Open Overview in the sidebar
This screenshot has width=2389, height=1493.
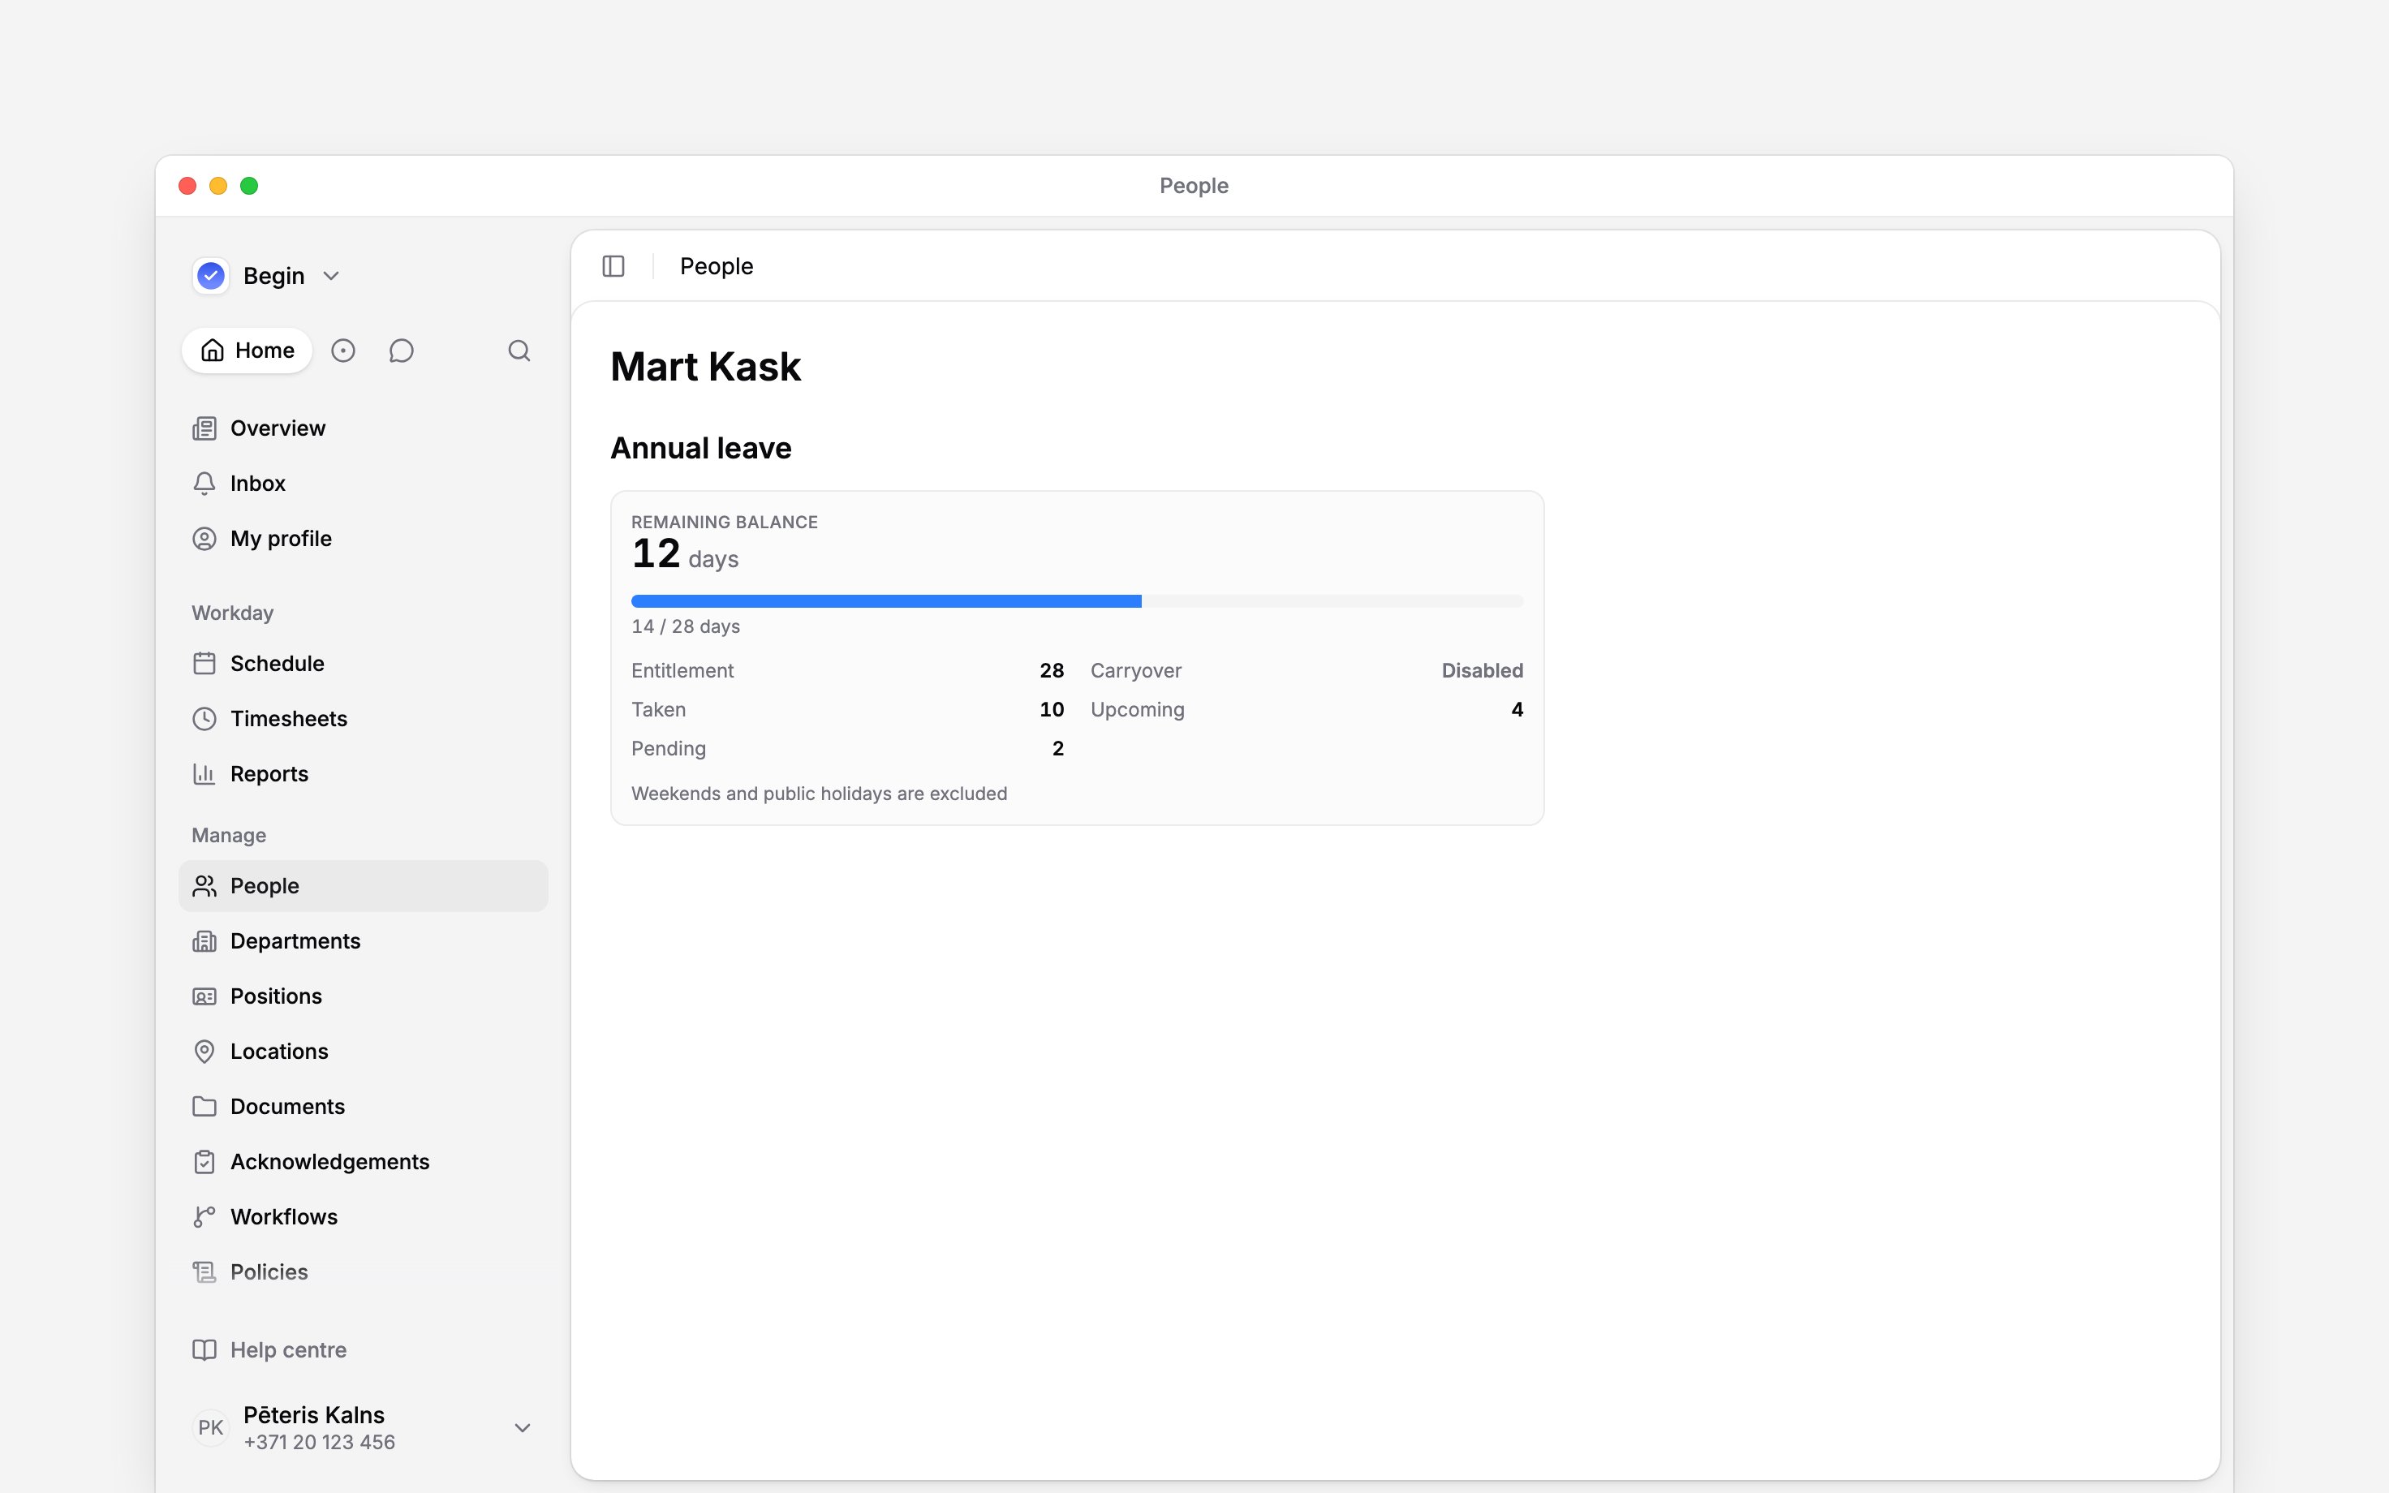(364, 428)
